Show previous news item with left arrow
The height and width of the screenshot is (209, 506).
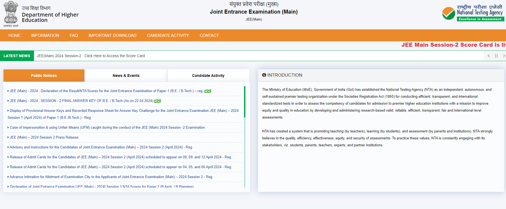tap(489, 56)
